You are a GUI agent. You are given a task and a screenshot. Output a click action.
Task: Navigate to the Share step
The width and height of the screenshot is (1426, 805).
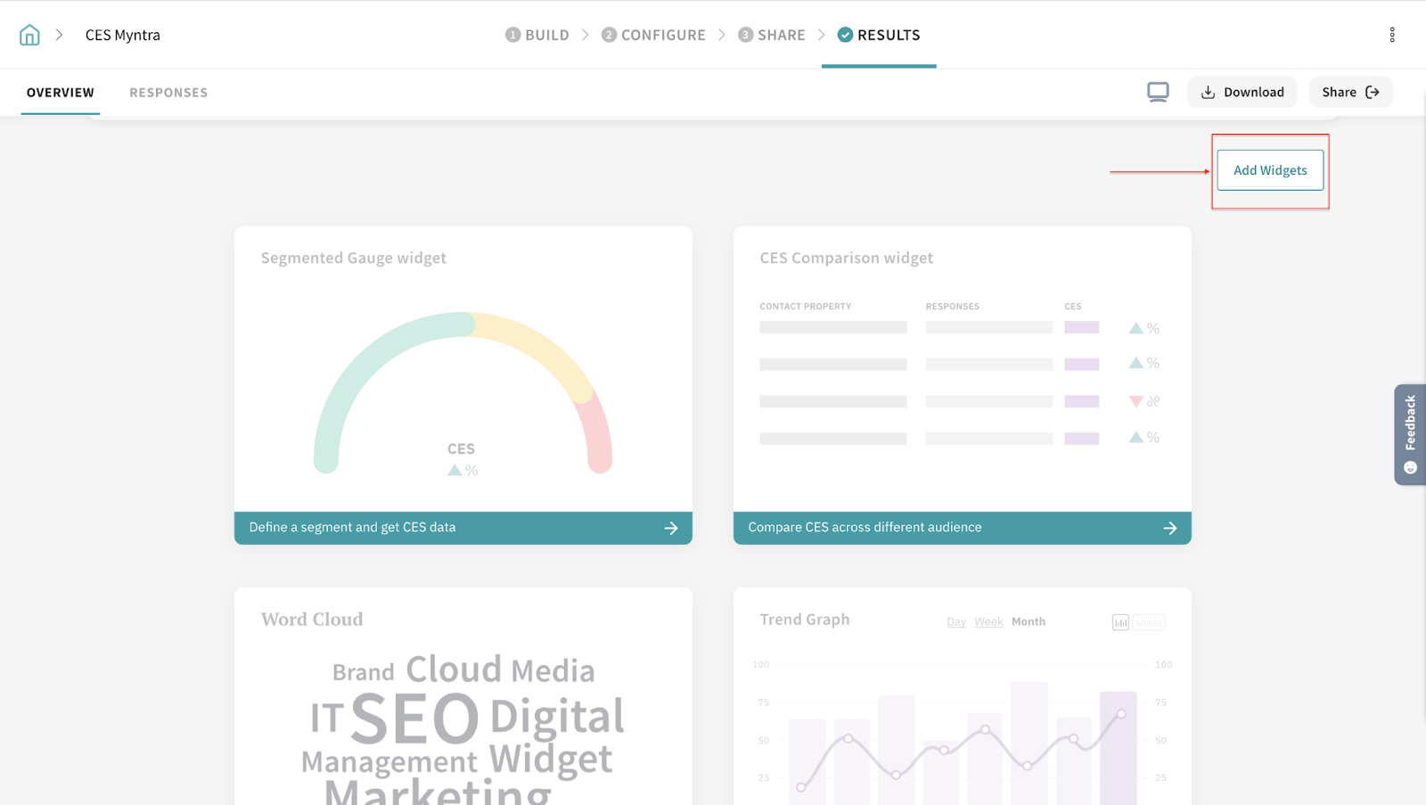coord(772,35)
